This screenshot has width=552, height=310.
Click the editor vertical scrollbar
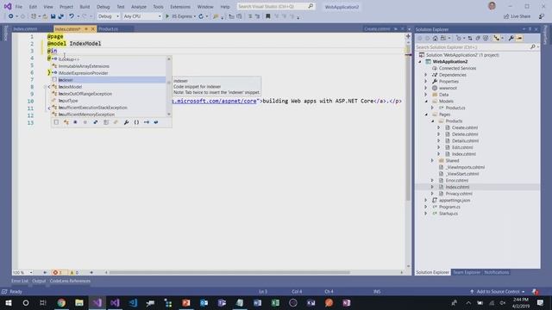tap(408, 123)
